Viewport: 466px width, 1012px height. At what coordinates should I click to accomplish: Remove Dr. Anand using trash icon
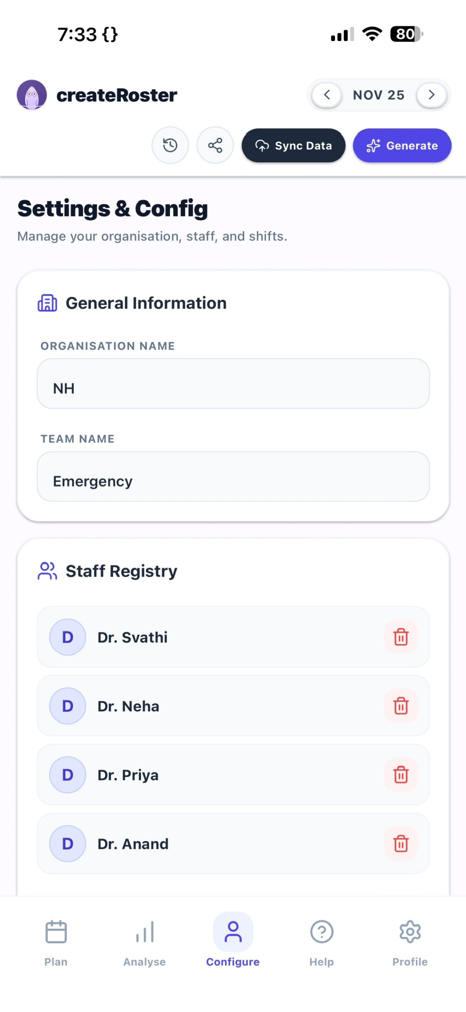click(x=401, y=843)
